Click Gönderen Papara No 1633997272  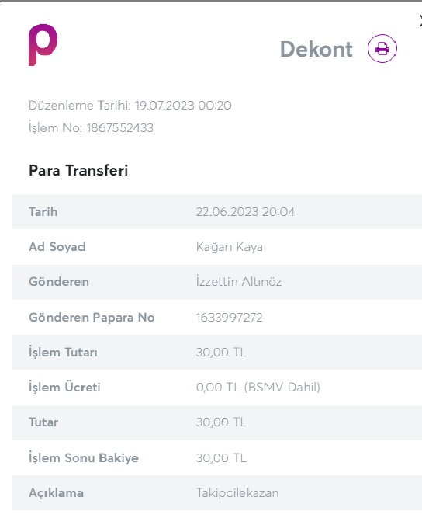[229, 317]
